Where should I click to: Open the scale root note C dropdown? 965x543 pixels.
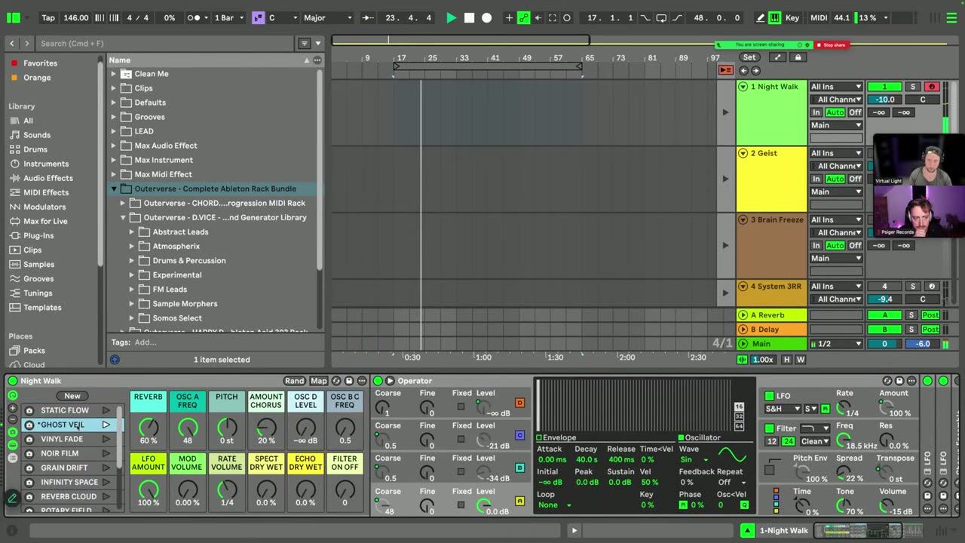(283, 17)
